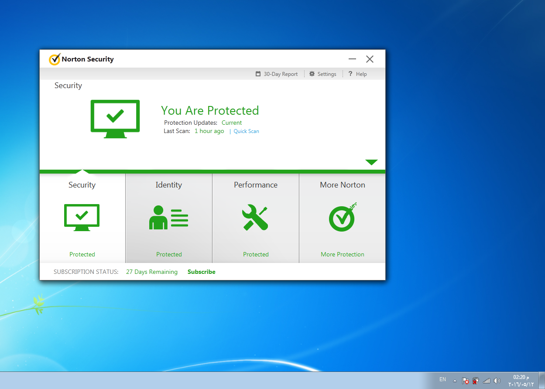Click the large protected monitor icon

point(115,119)
